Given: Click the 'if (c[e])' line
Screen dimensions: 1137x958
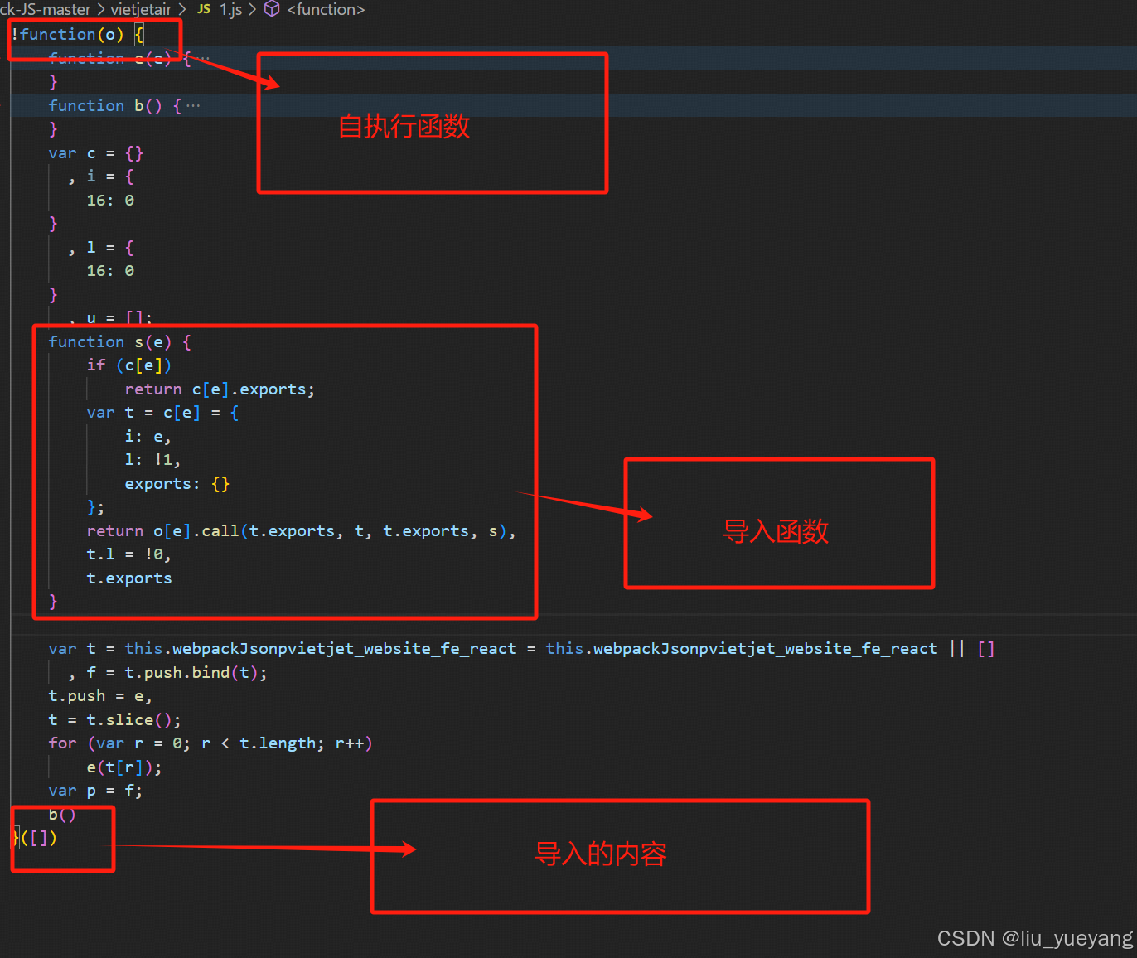Looking at the screenshot, I should tap(128, 365).
